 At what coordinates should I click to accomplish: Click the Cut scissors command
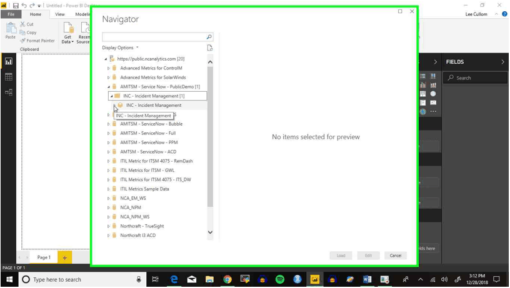26,24
